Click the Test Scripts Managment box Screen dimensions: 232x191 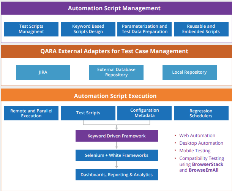pos(31,29)
